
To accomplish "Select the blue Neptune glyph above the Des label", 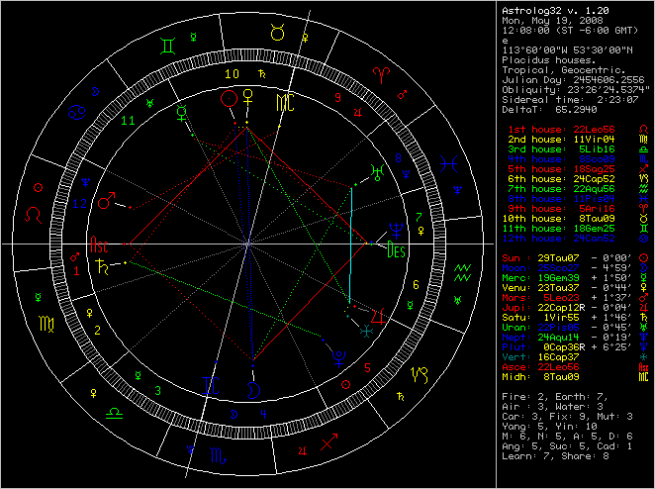I will 396,230.
